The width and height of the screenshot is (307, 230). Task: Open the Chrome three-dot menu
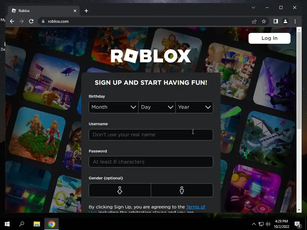(x=295, y=21)
